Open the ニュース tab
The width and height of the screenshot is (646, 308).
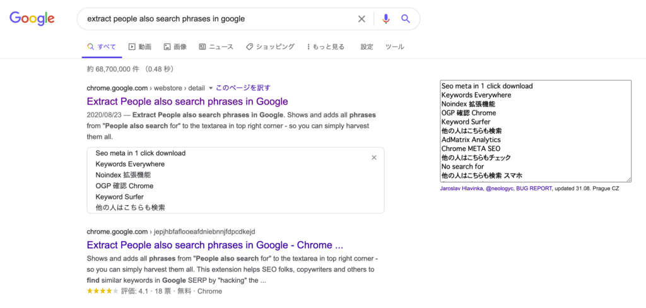click(216, 47)
